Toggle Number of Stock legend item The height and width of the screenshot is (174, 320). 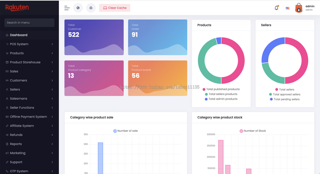pos(253,131)
